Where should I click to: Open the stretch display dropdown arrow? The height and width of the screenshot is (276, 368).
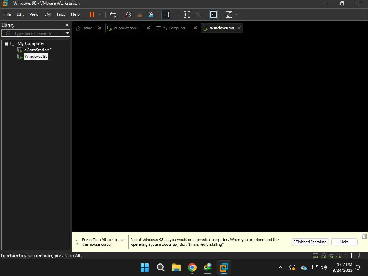pos(236,14)
